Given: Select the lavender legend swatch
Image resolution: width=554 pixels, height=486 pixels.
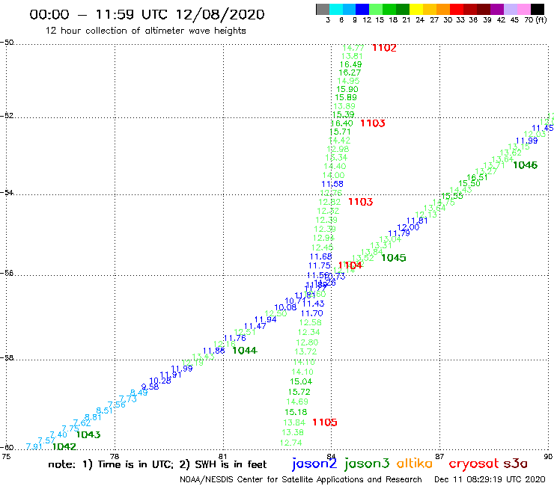Looking at the screenshot, I should (510, 9).
